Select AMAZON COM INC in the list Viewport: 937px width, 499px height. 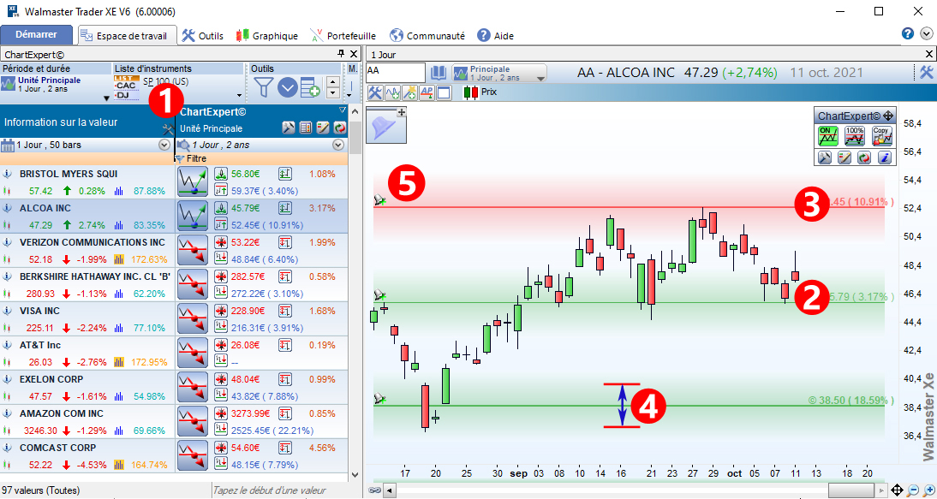tap(62, 413)
